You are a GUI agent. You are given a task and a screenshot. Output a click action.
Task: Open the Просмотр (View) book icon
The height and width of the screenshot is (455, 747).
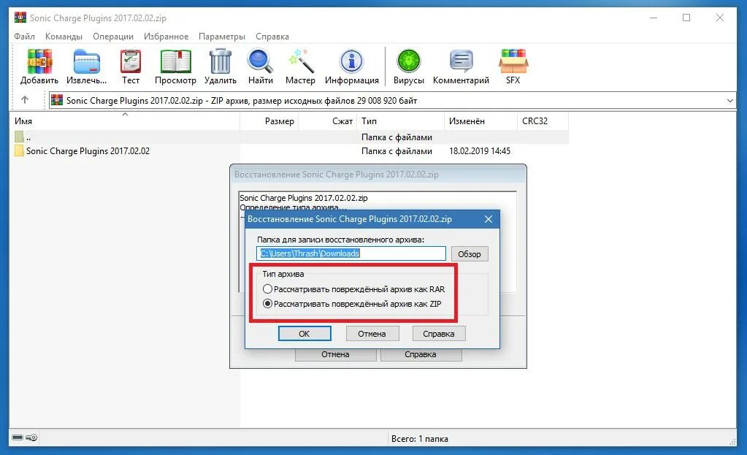[x=175, y=61]
